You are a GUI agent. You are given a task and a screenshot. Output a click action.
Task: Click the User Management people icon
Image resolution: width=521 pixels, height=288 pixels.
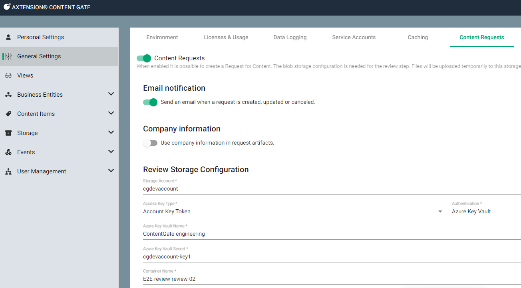click(8, 171)
